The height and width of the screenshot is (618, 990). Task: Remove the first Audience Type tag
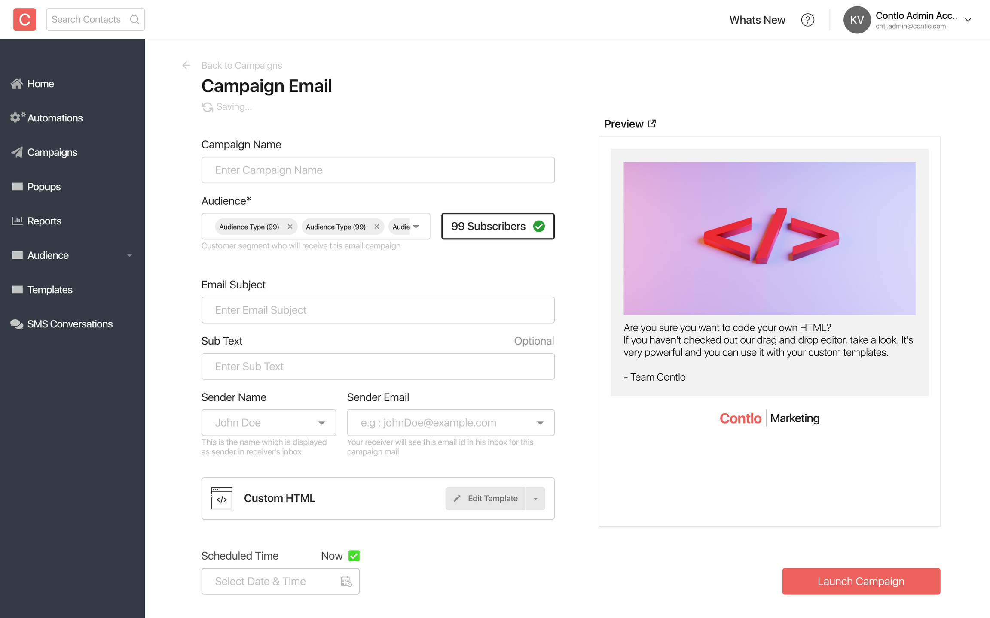click(x=290, y=227)
